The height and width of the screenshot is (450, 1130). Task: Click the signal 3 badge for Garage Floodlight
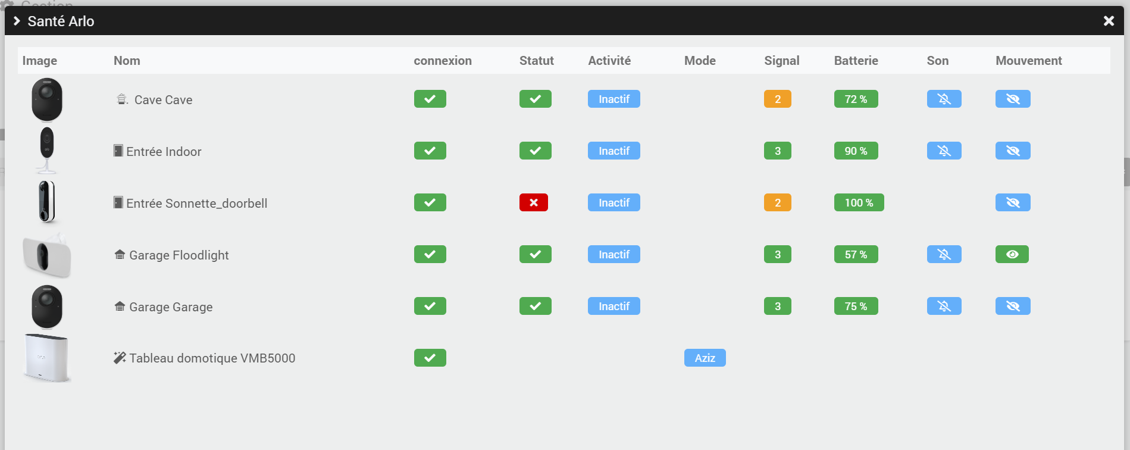coord(777,254)
